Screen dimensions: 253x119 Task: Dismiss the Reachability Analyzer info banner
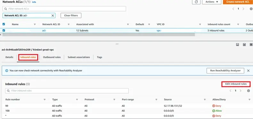point(248,71)
